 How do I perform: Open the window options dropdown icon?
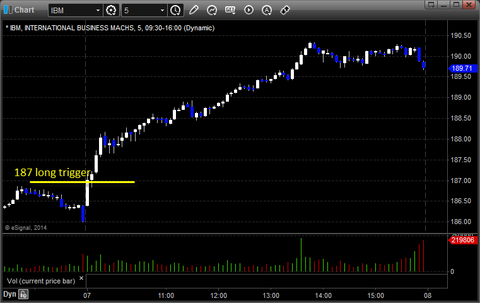click(x=431, y=4)
